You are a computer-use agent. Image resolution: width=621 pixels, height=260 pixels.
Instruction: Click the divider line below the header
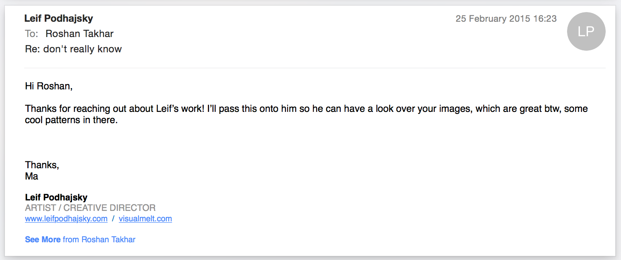(x=314, y=68)
